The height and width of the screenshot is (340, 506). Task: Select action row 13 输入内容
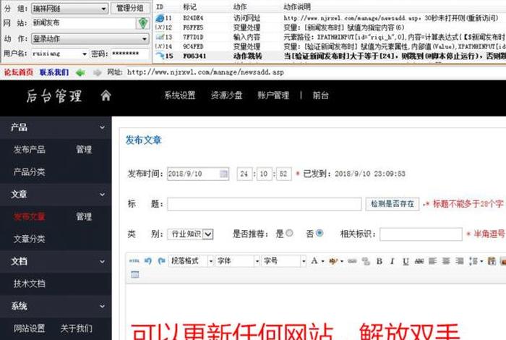coord(330,37)
